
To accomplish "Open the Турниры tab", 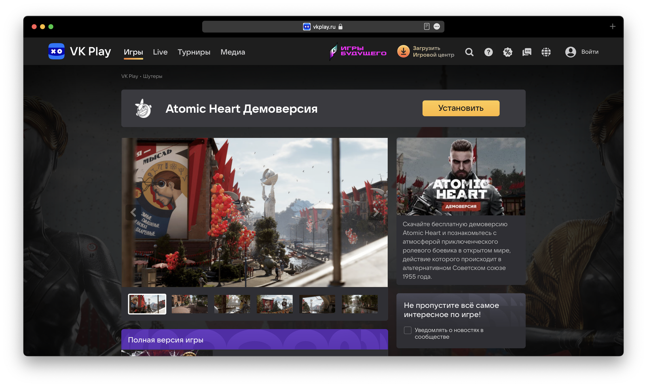I will point(194,52).
